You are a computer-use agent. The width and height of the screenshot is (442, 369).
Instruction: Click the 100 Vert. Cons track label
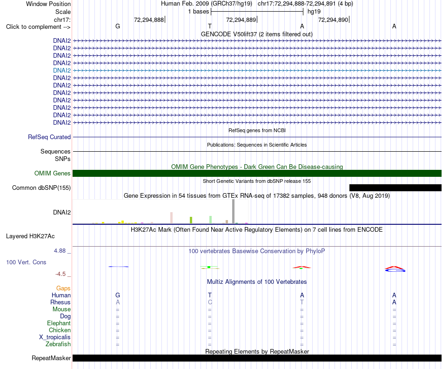(26, 262)
